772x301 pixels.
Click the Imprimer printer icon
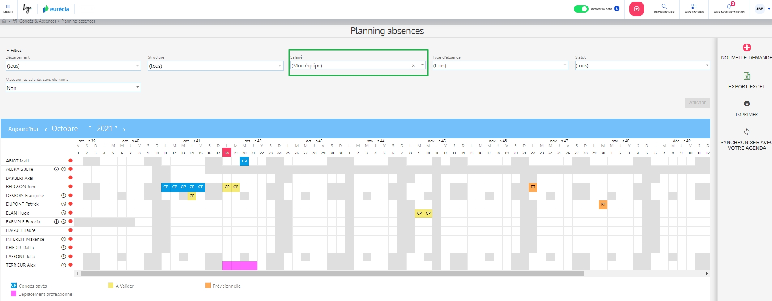[746, 103]
